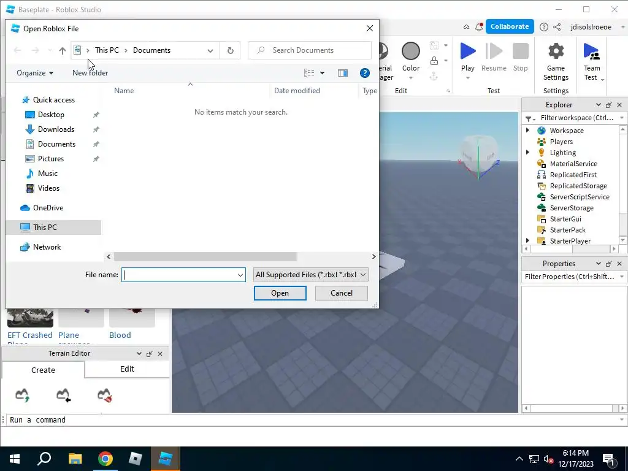The height and width of the screenshot is (471, 628).
Task: Select Network in navigation pane
Action: pyautogui.click(x=47, y=247)
